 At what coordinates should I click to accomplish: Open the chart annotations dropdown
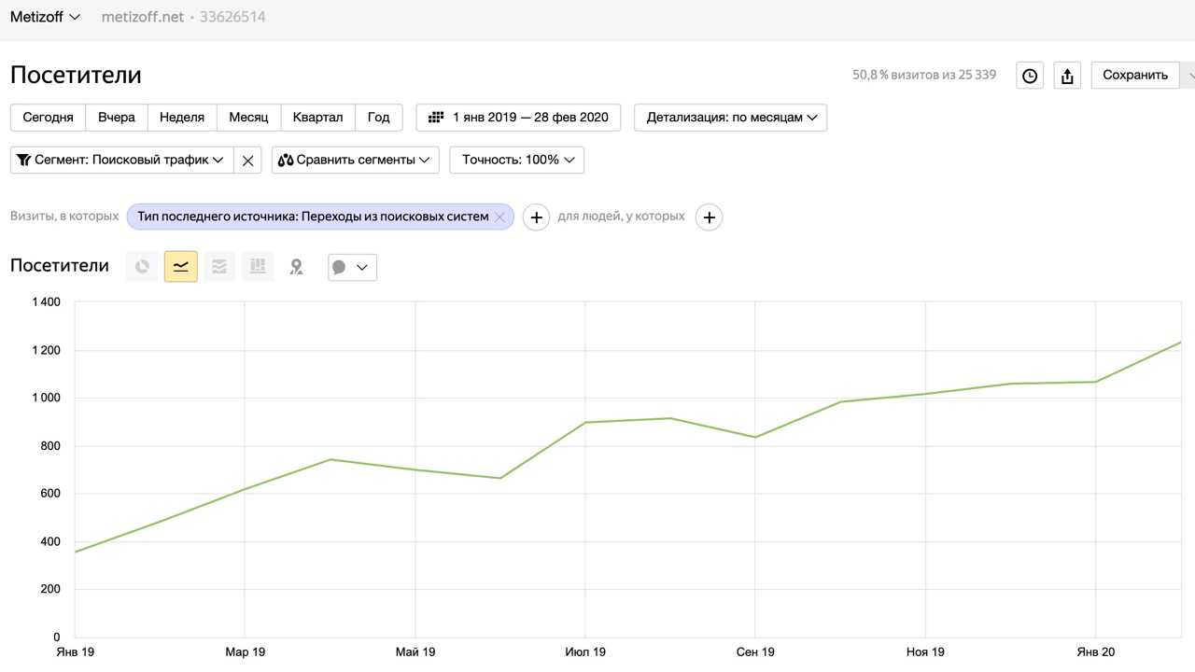[352, 267]
